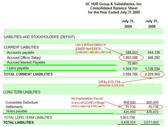Select 'TOTAL CURRENT LIABILITIES' label

[x=28, y=74]
